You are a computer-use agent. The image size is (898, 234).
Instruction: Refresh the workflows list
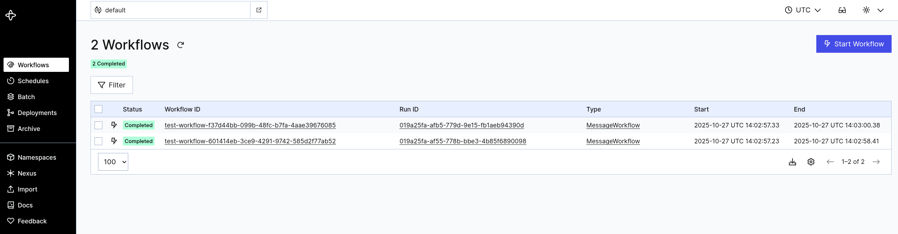180,45
